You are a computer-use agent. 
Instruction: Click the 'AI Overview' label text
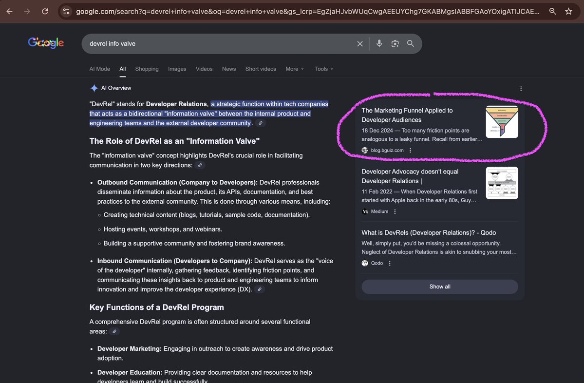[116, 88]
